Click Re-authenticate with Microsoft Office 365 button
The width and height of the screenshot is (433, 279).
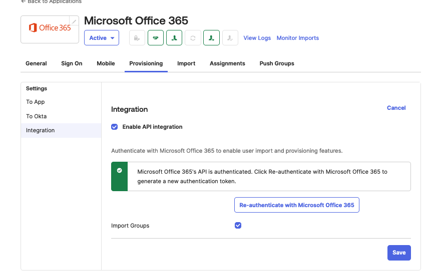point(297,205)
